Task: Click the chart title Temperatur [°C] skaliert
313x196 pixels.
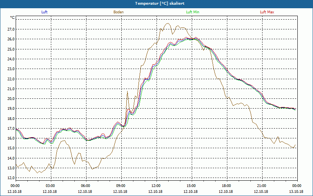Action: [x=160, y=4]
